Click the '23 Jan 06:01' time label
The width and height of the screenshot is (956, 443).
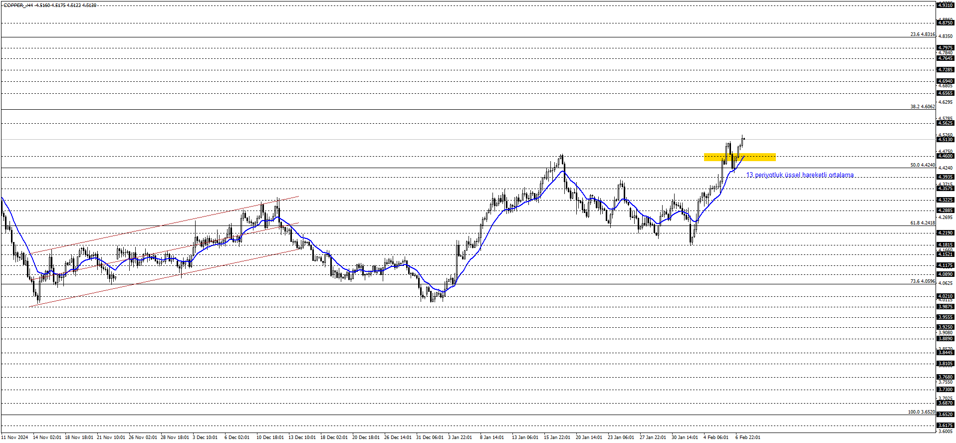621,438
